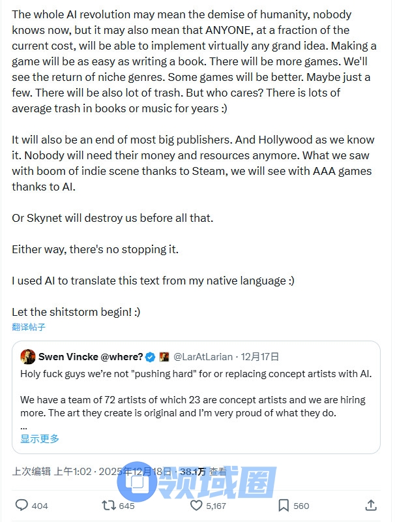
Task: Click the 翻译帖子 translate post link
Action: click(x=29, y=327)
